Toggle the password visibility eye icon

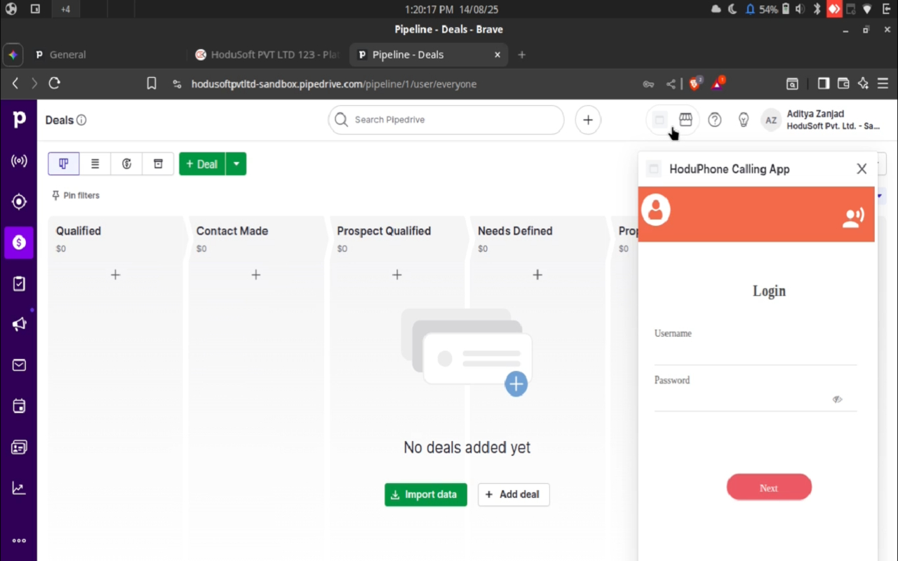[836, 399]
